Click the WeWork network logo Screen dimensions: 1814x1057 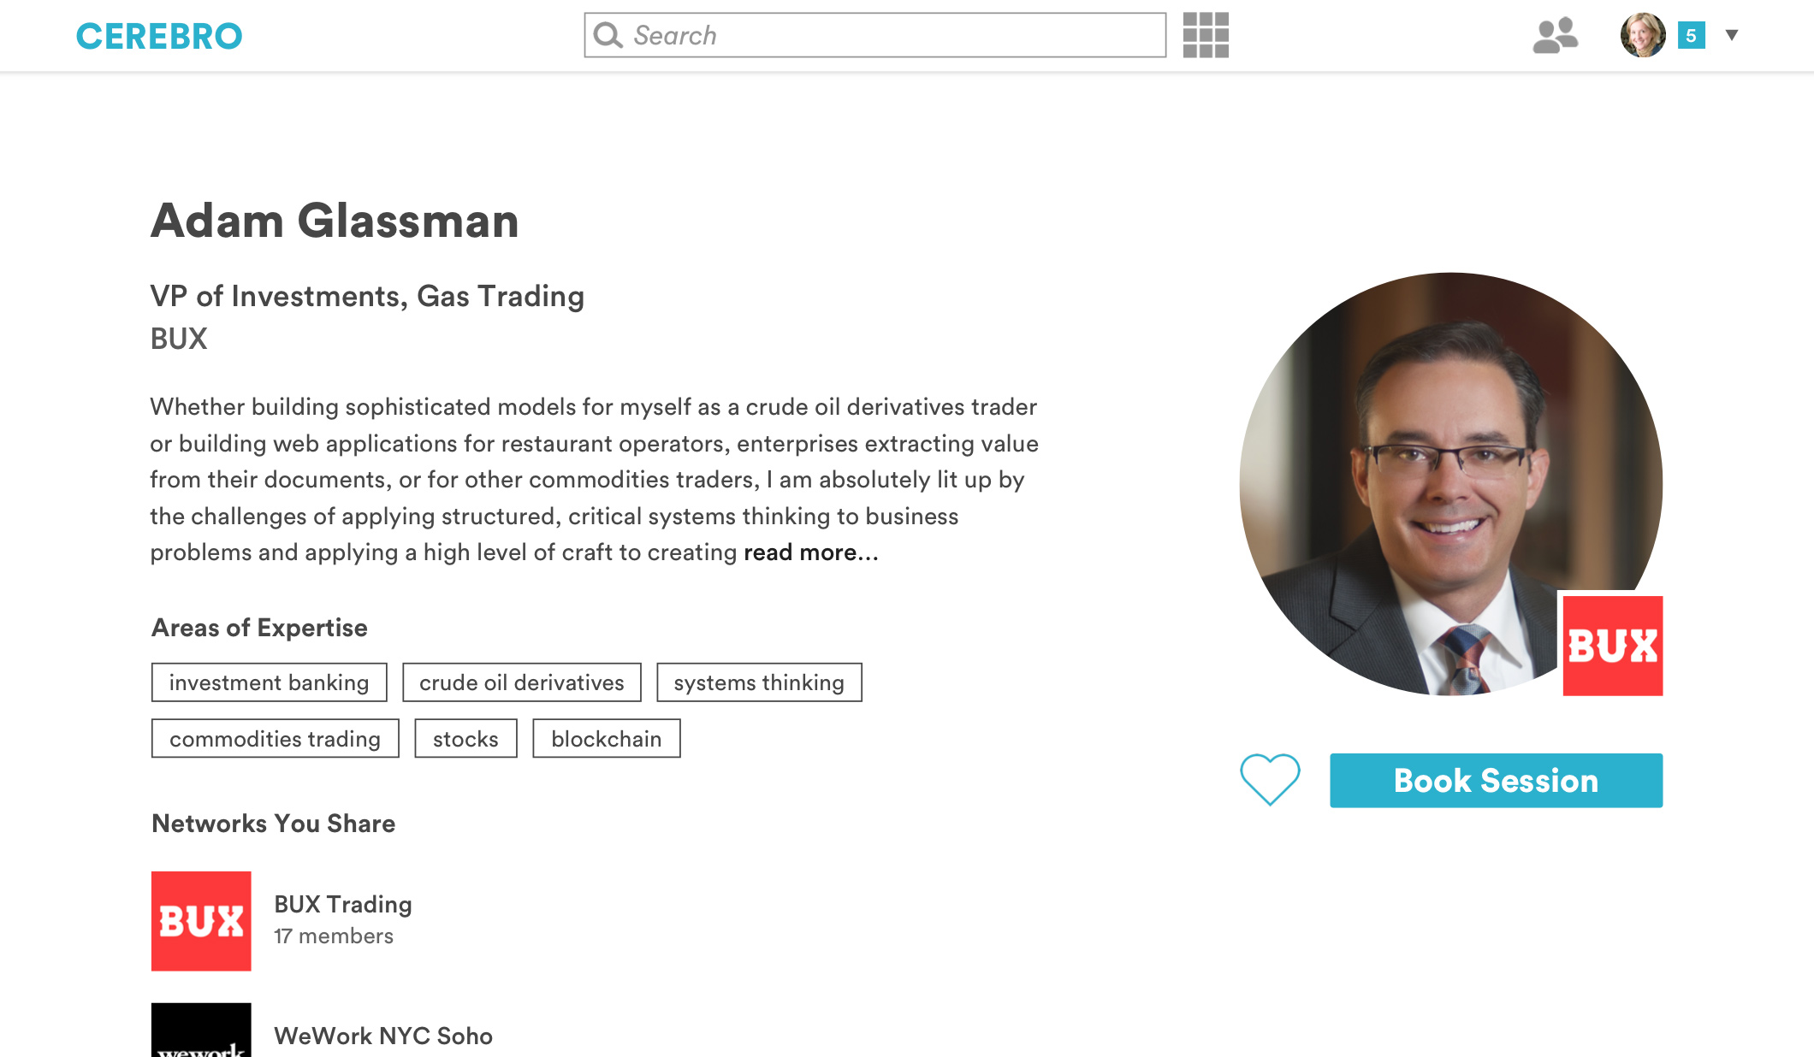[x=201, y=1030]
